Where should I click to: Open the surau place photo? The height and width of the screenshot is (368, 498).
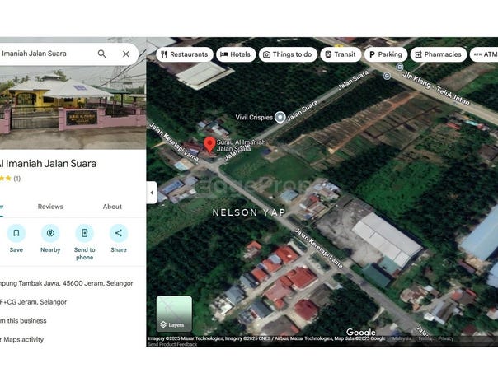pyautogui.click(x=73, y=108)
